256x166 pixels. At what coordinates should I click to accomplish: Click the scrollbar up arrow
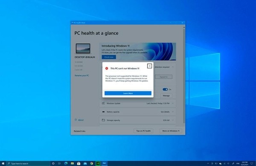click(x=184, y=27)
